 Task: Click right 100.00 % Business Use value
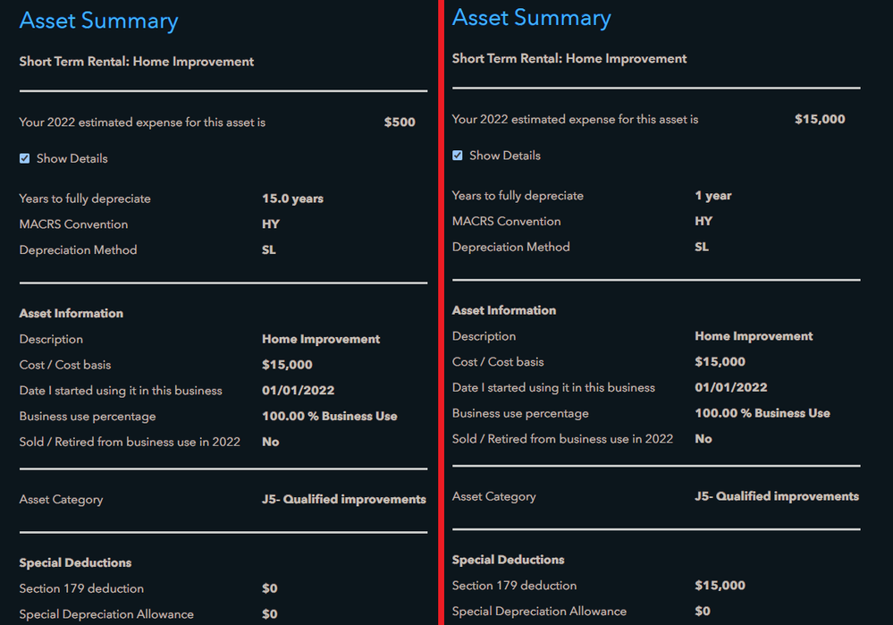[x=762, y=413]
